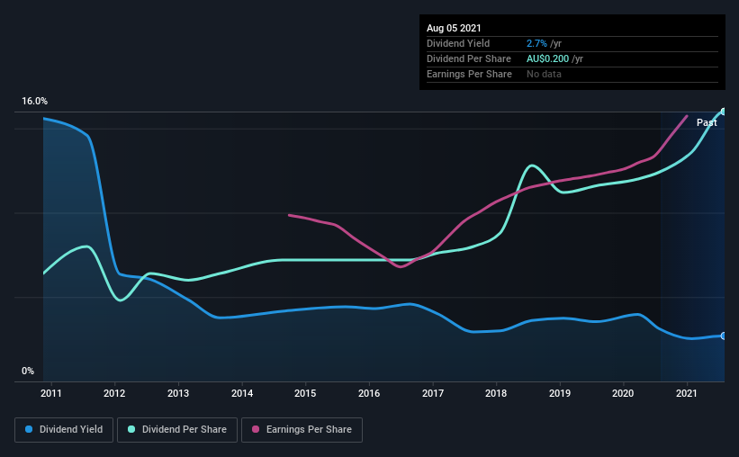The height and width of the screenshot is (457, 739).
Task: Click the blue Dividend Yield legend dot
Action: coord(29,429)
